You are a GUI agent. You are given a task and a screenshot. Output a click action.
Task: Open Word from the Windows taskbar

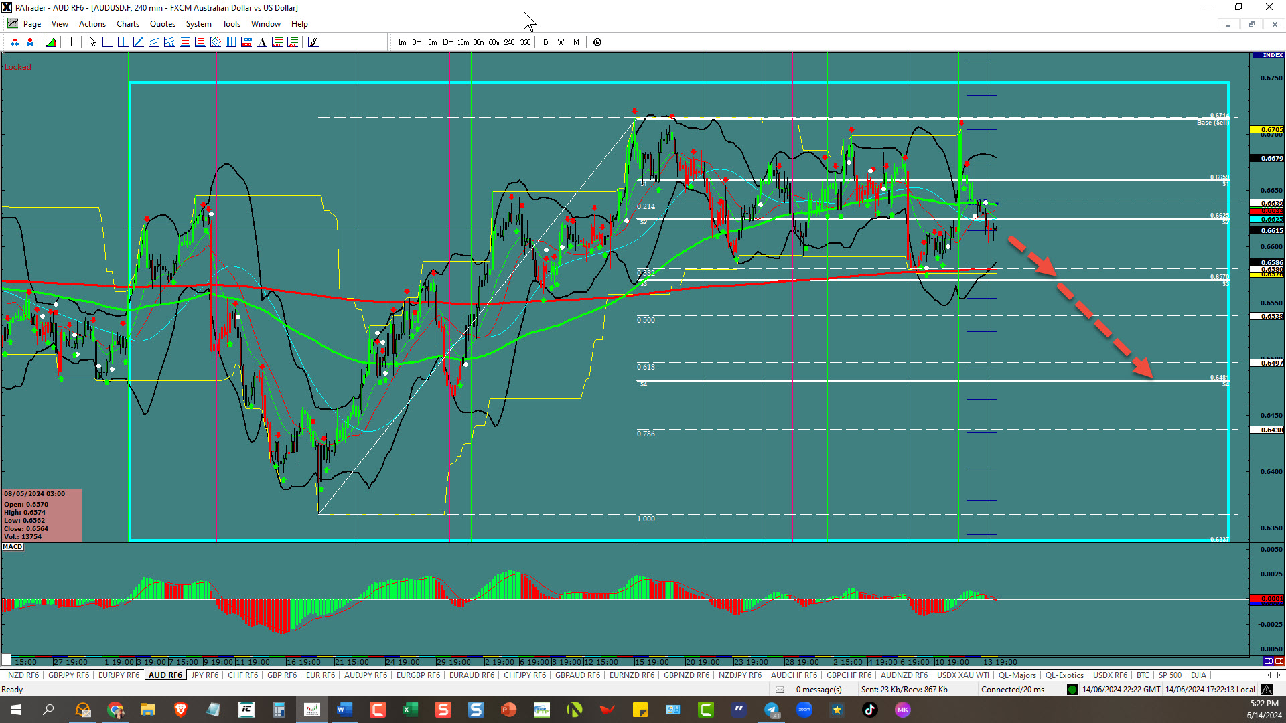click(x=344, y=710)
